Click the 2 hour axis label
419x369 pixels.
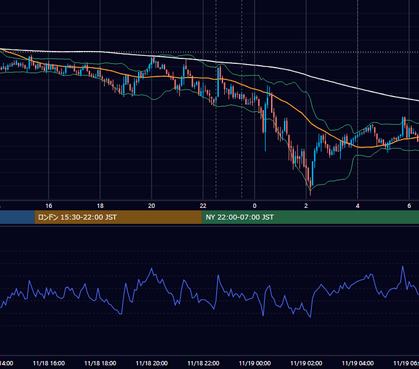tap(306, 206)
